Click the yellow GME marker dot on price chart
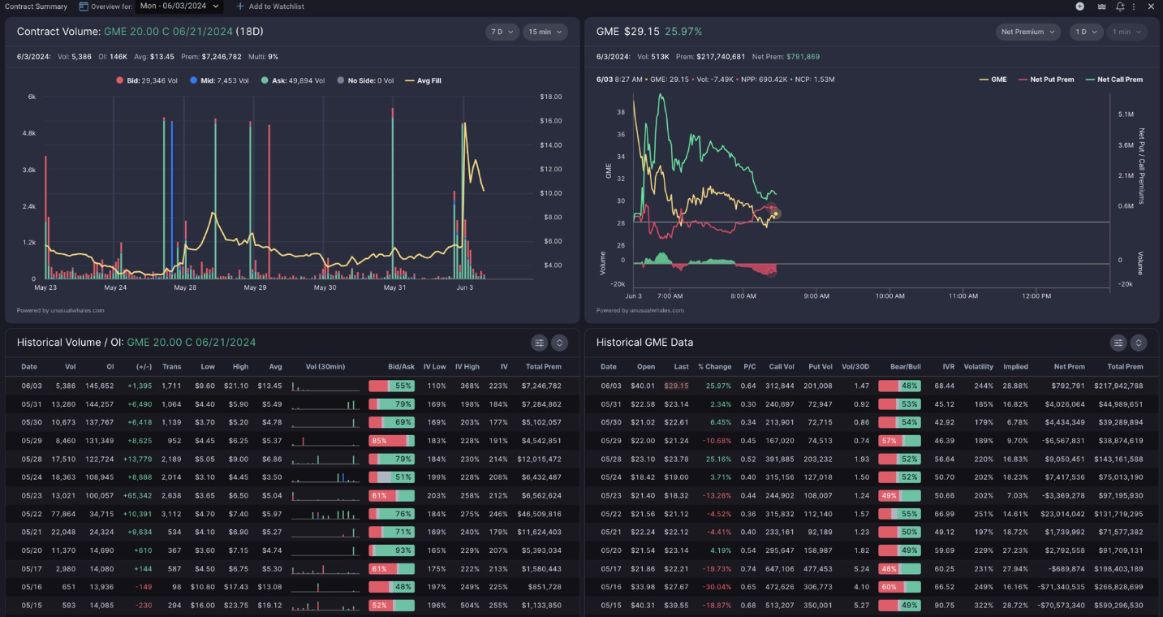 pos(775,214)
